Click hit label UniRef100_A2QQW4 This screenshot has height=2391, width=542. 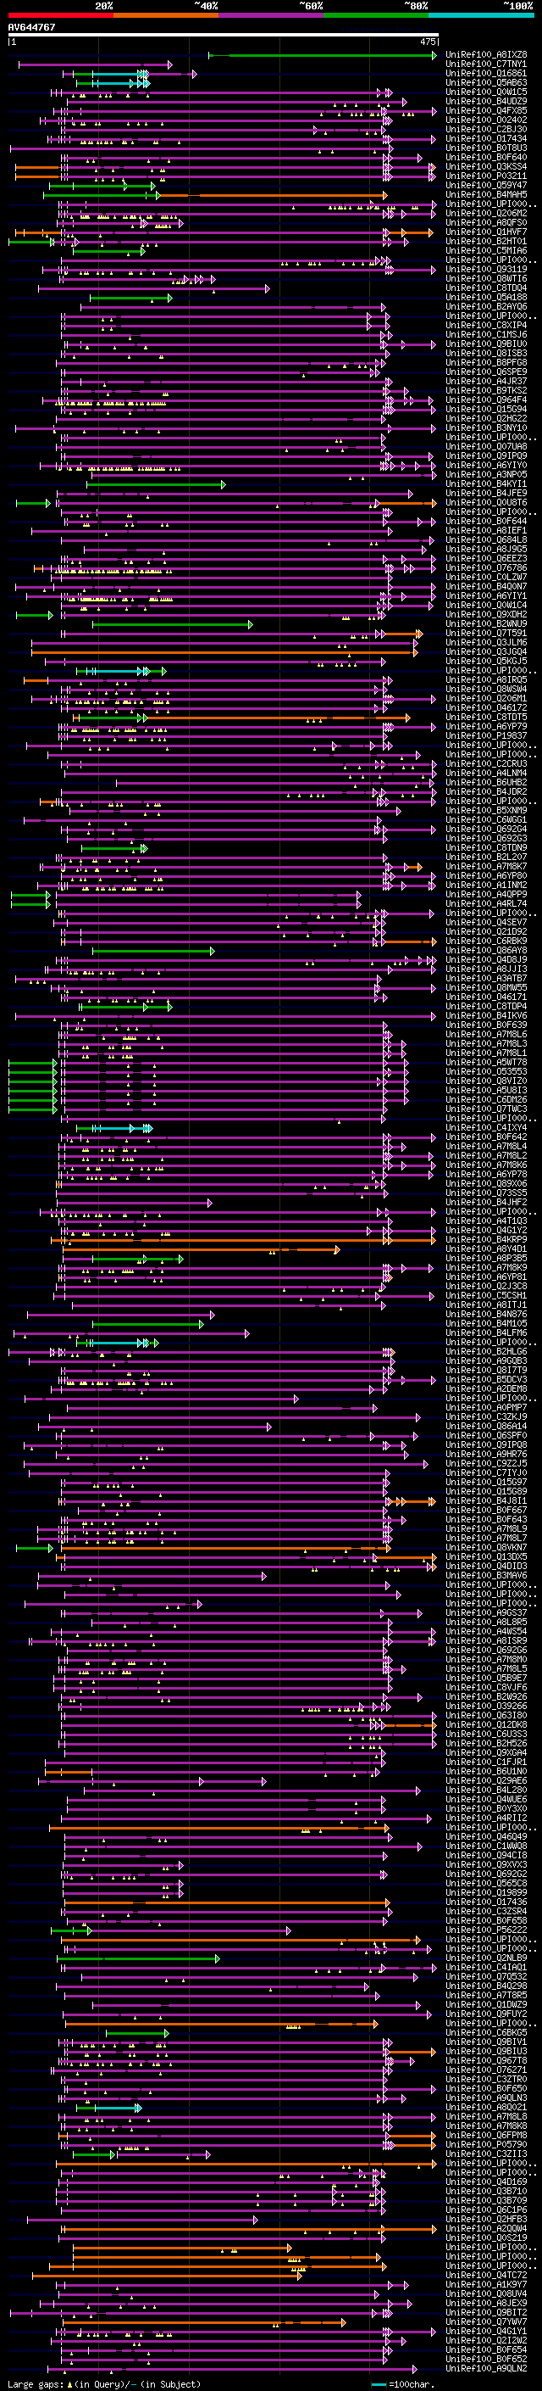pos(486,2228)
